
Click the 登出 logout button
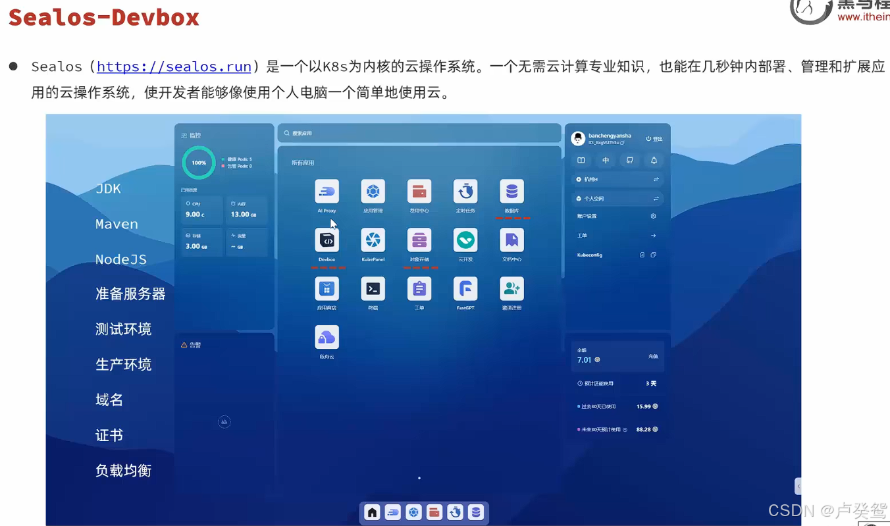coord(654,139)
